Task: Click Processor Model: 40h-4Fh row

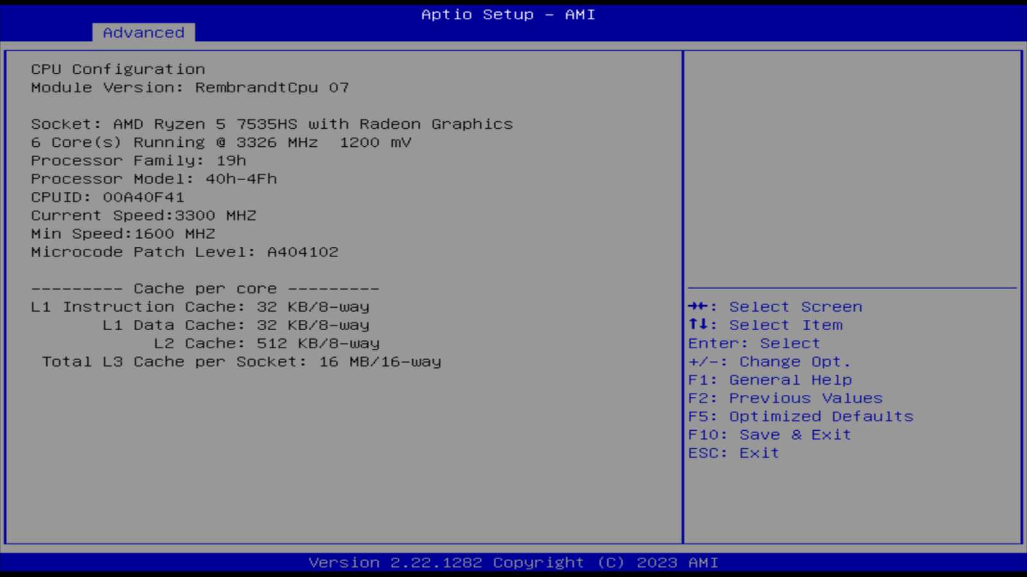Action: point(154,179)
